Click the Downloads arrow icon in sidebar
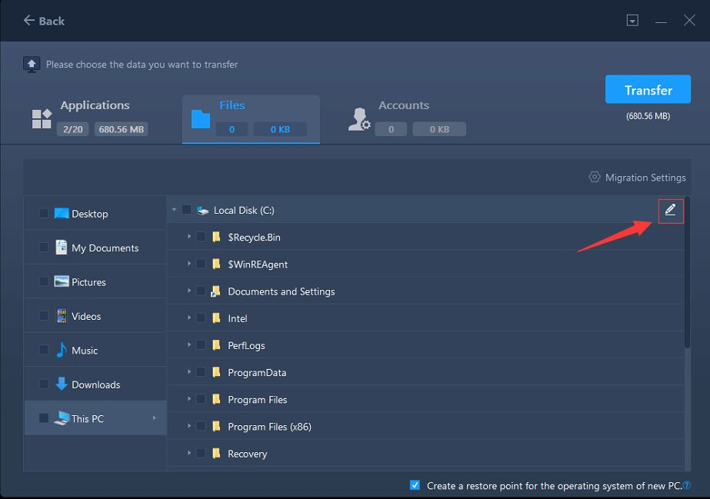 pyautogui.click(x=61, y=384)
